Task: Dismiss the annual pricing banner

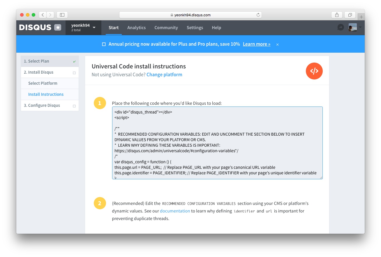Action: pyautogui.click(x=278, y=44)
